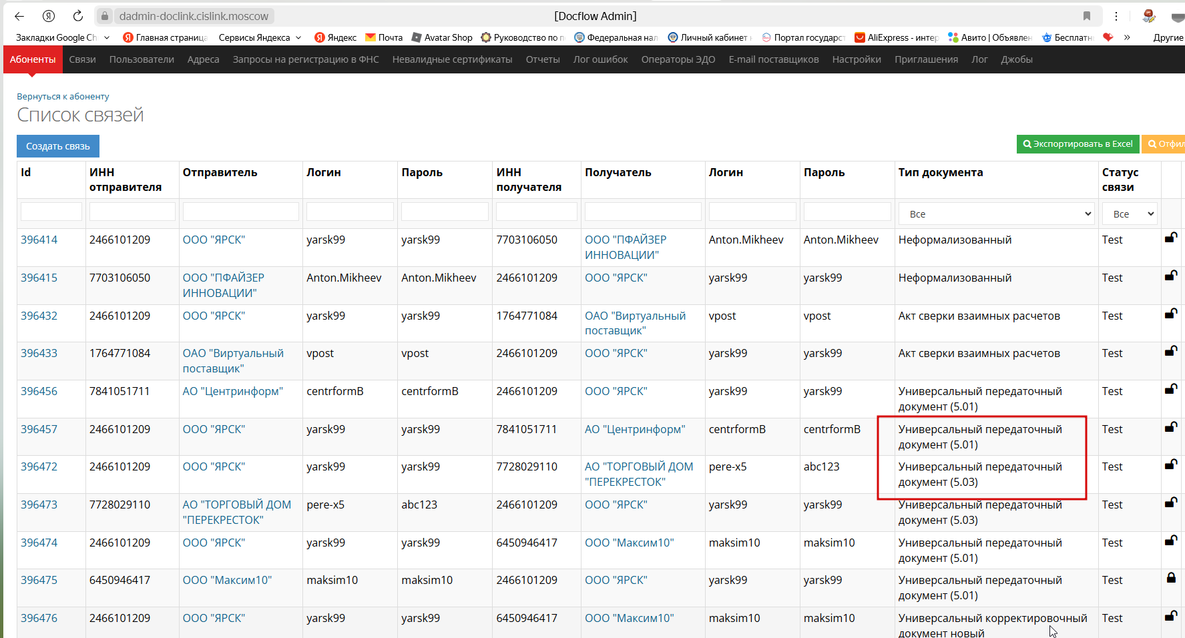Click the ИНН cell 7728029110 in row 396473
The image size is (1185, 638).
tap(120, 505)
